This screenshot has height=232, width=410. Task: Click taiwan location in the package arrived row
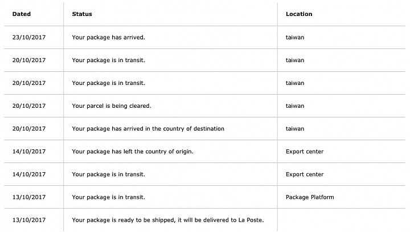point(295,38)
